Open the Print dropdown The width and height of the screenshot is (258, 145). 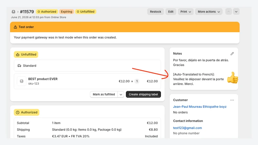click(186, 12)
